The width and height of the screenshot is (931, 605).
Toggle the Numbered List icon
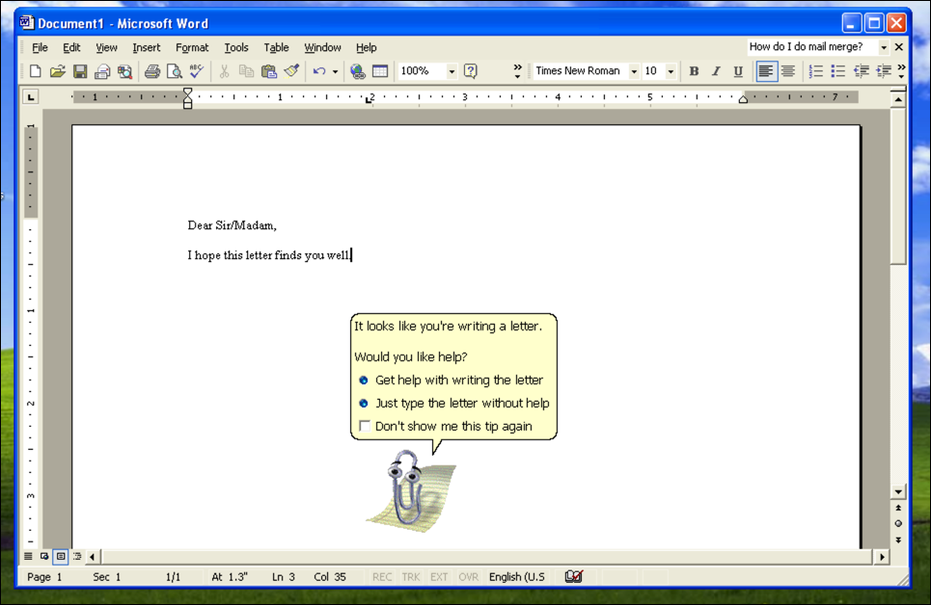point(816,70)
